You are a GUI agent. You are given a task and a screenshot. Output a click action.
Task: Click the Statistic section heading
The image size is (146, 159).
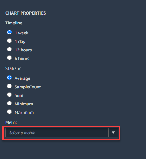[13, 68]
